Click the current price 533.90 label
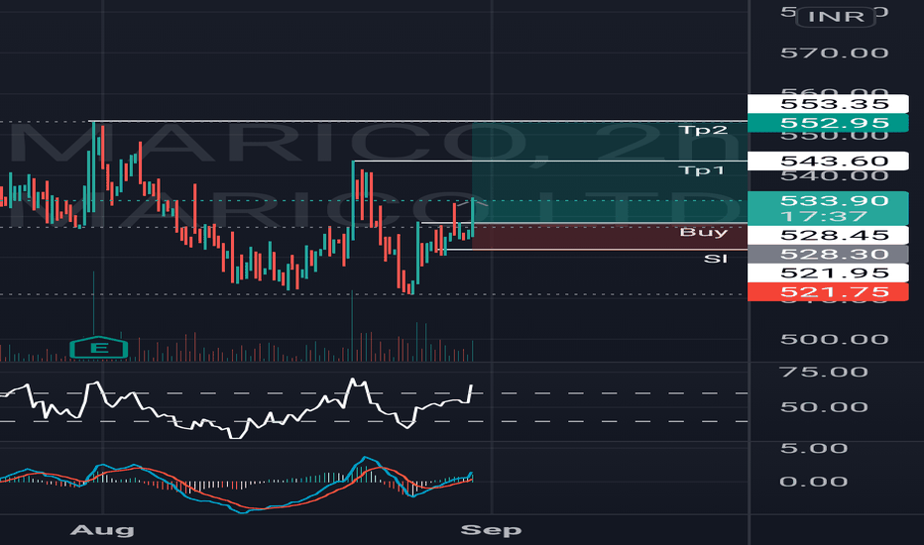This screenshot has width=924, height=545. point(835,200)
